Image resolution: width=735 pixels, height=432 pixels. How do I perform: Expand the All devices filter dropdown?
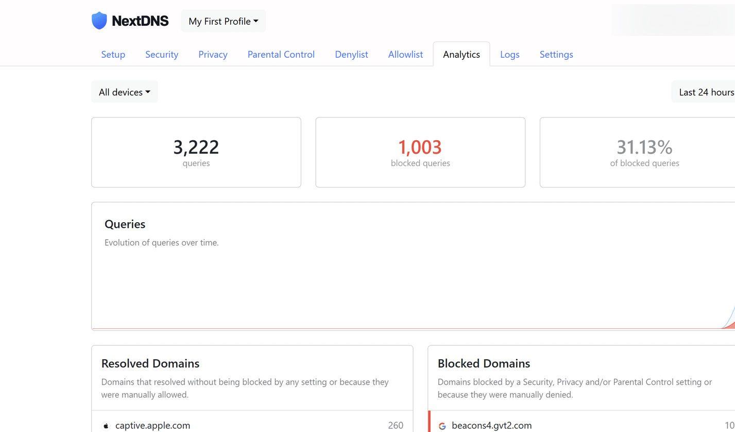pyautogui.click(x=125, y=92)
